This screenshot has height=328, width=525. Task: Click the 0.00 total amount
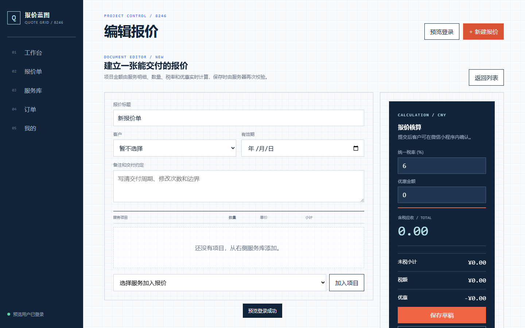[x=413, y=231]
